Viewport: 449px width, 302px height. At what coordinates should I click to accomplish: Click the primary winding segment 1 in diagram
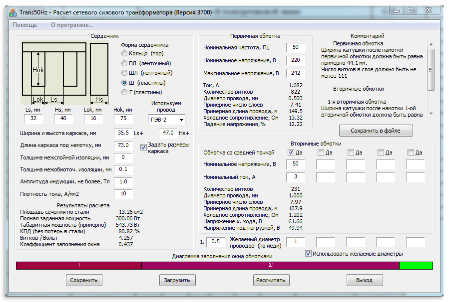79,266
